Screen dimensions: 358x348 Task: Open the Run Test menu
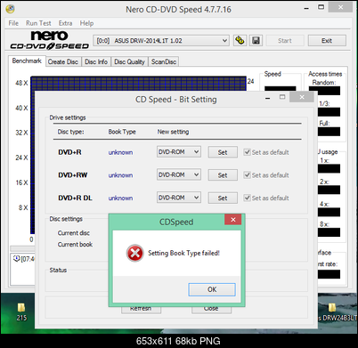click(x=38, y=23)
